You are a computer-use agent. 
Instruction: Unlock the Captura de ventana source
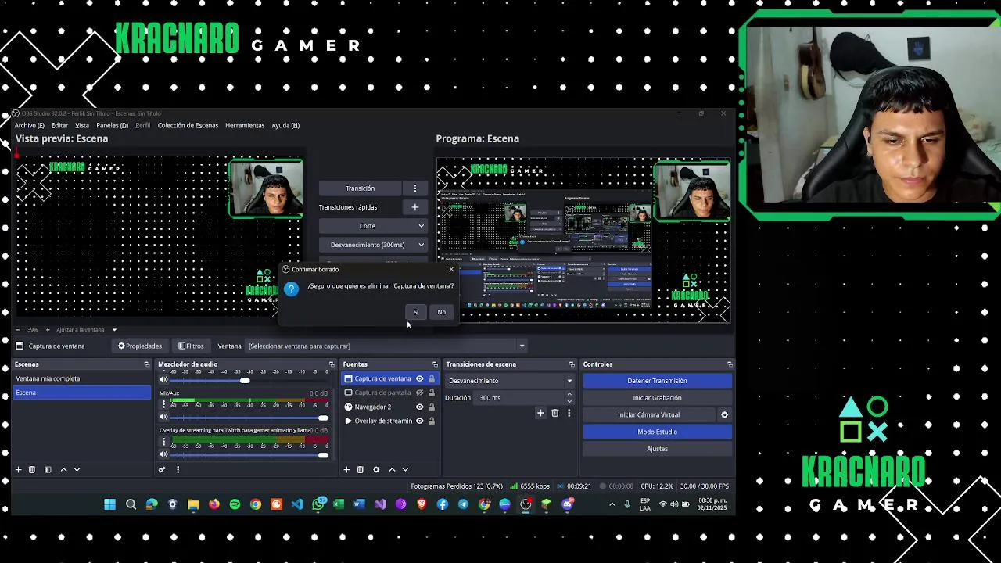tap(431, 378)
